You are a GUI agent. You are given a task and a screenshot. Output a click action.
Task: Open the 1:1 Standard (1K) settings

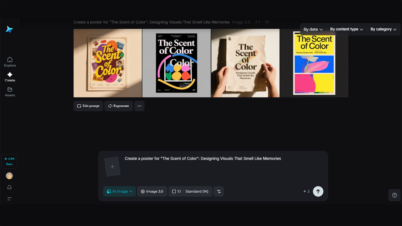click(190, 191)
